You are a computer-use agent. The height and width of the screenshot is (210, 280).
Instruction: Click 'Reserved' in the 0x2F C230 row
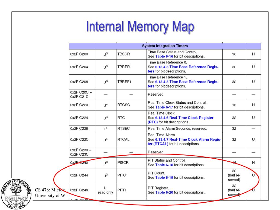tap(155, 152)
